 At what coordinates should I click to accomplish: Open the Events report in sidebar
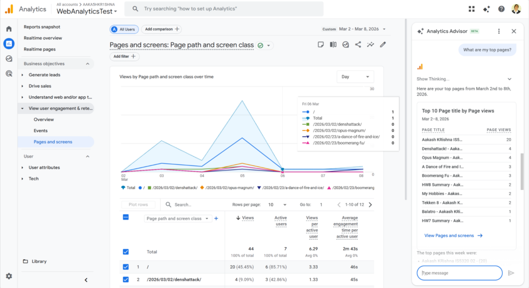coord(41,131)
